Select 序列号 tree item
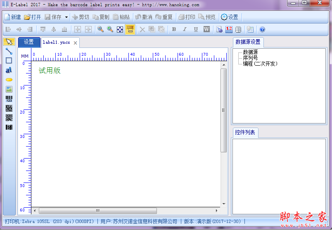332x230 pixels. pos(250,58)
